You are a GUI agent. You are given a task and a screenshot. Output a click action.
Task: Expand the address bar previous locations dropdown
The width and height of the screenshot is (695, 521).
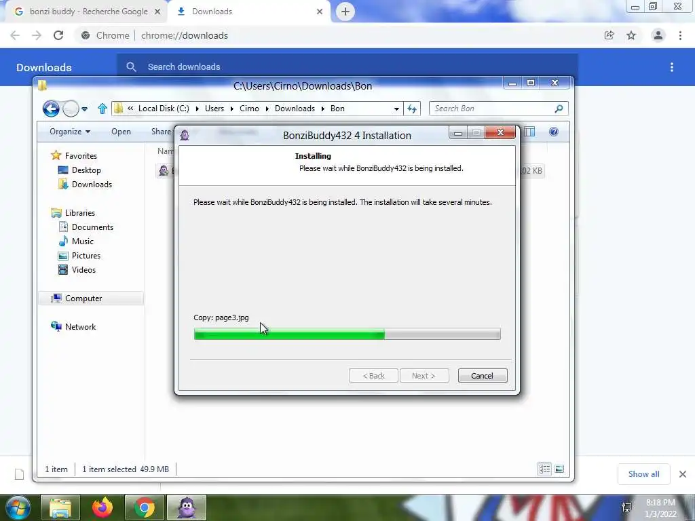pyautogui.click(x=396, y=109)
